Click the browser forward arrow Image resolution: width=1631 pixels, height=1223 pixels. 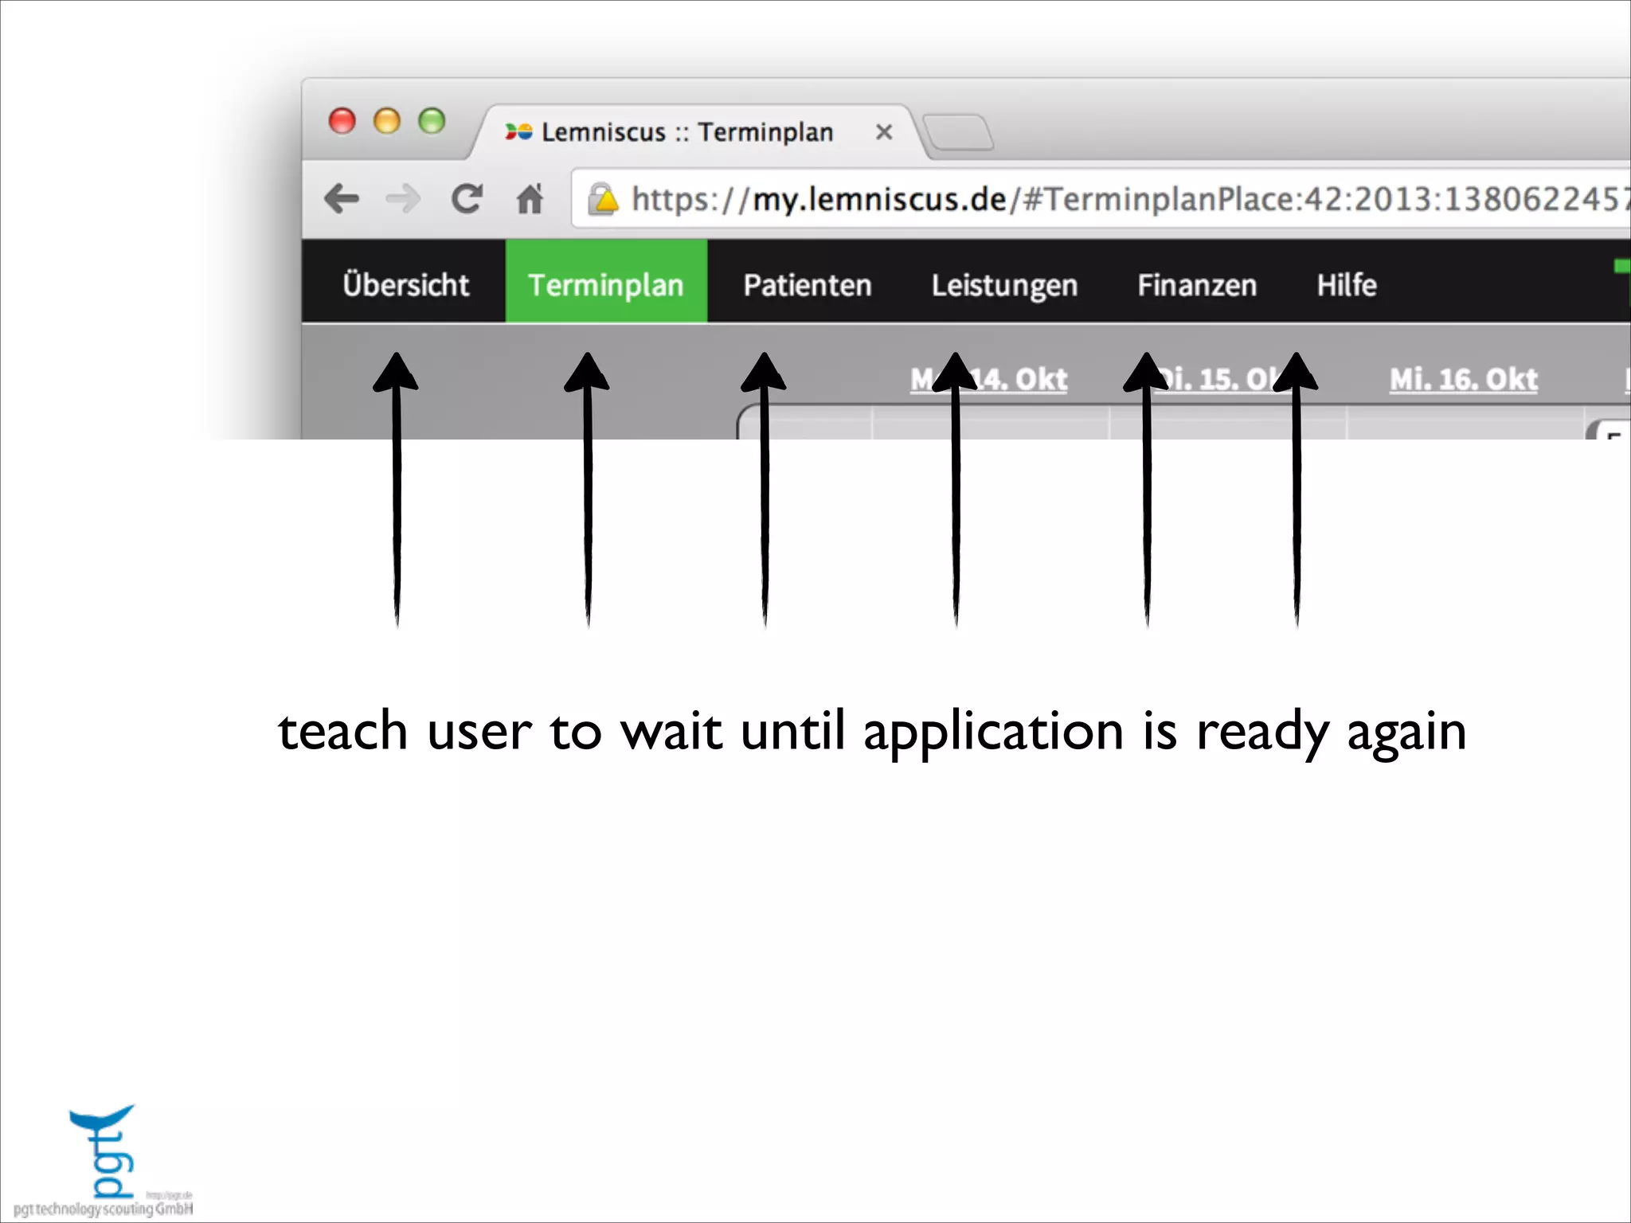pos(403,198)
